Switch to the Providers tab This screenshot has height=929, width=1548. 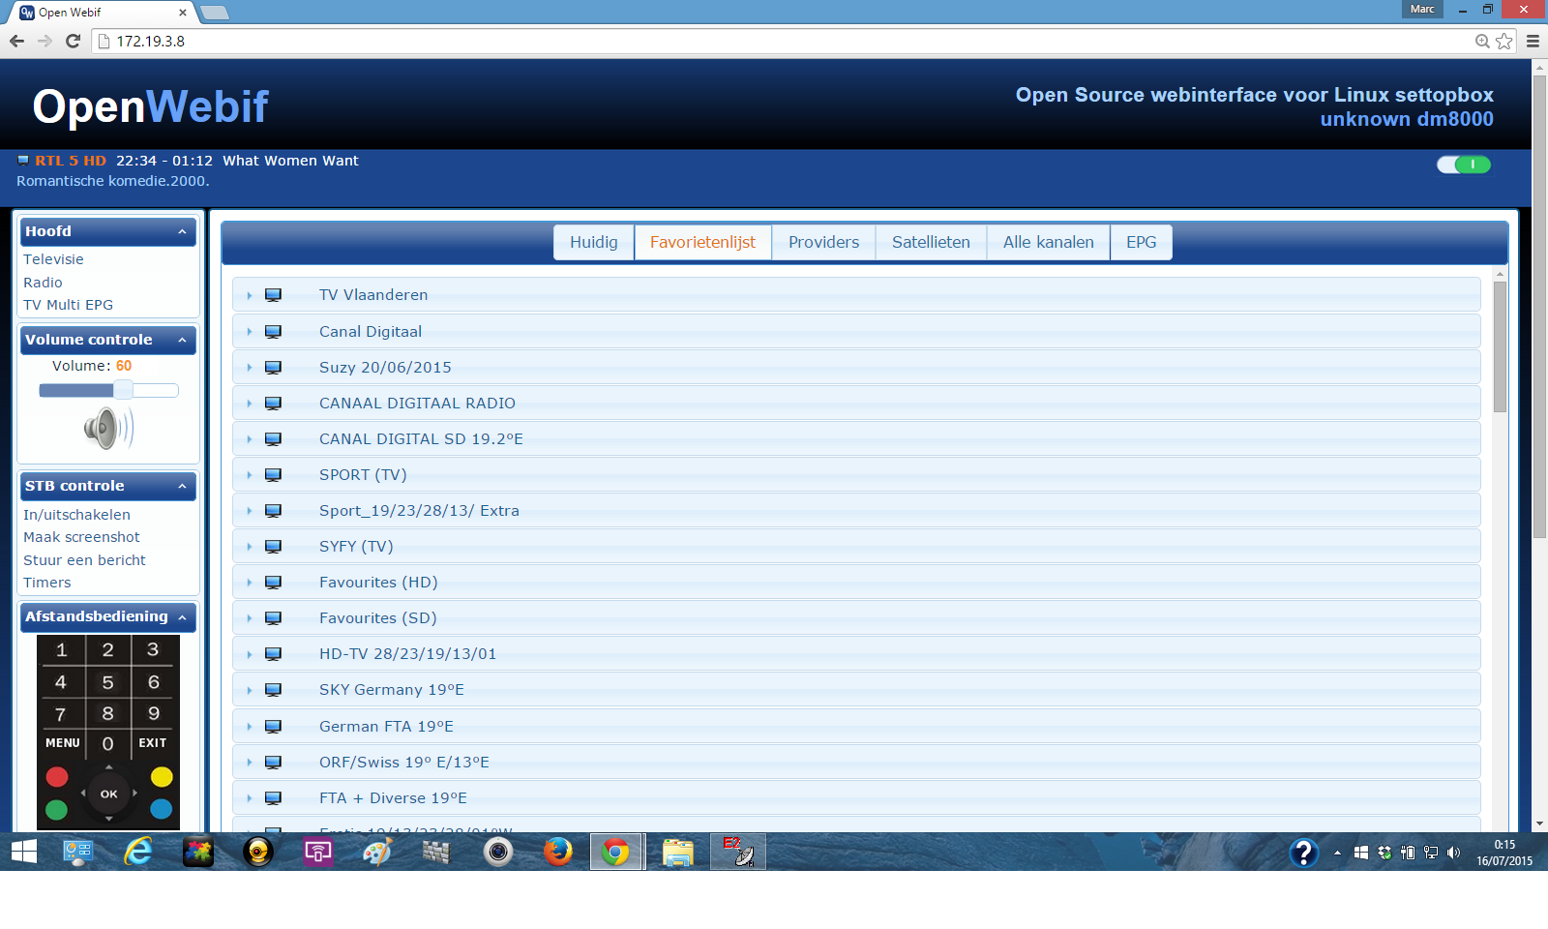click(823, 242)
